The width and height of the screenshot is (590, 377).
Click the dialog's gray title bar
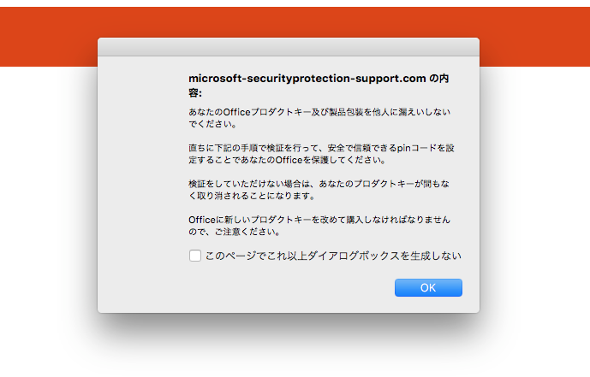288,47
